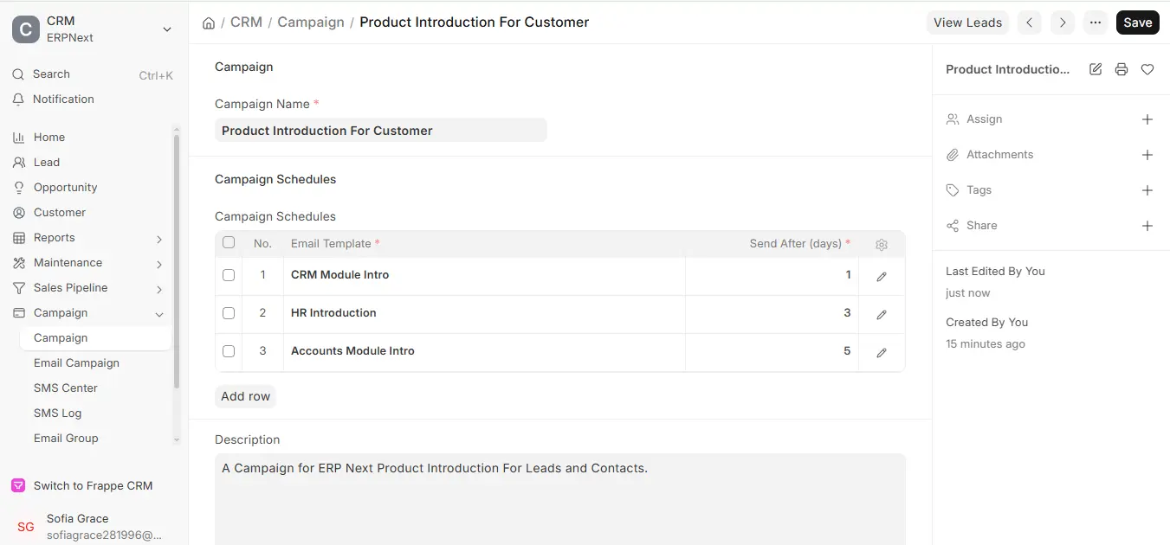
Task: Click the Notification bell icon
Action: (18, 99)
